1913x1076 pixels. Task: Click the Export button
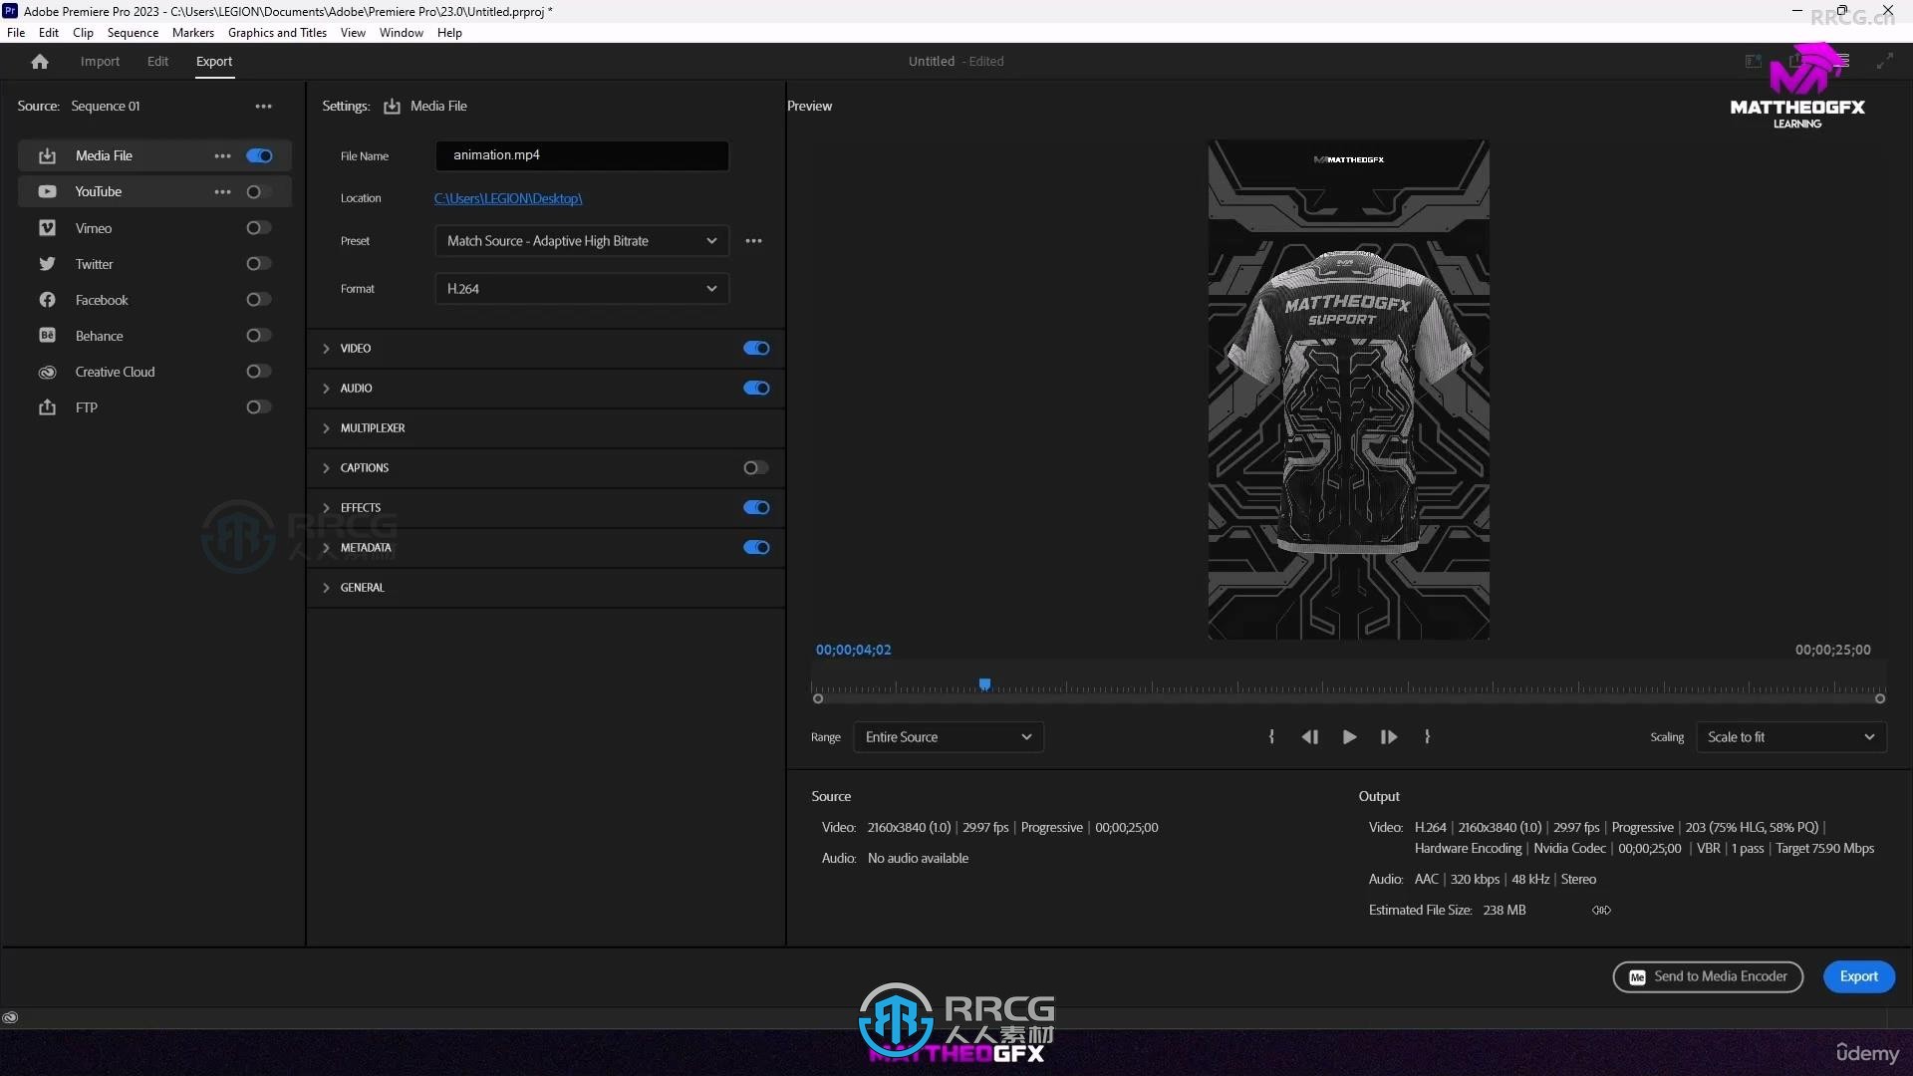1858,974
